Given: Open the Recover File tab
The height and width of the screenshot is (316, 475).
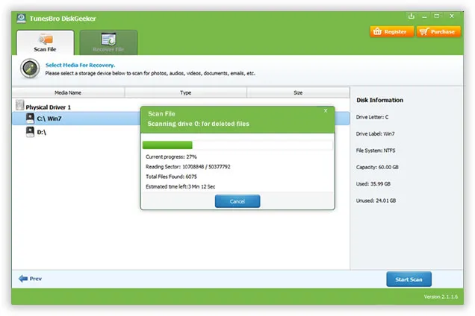Looking at the screenshot, I should click(x=108, y=42).
